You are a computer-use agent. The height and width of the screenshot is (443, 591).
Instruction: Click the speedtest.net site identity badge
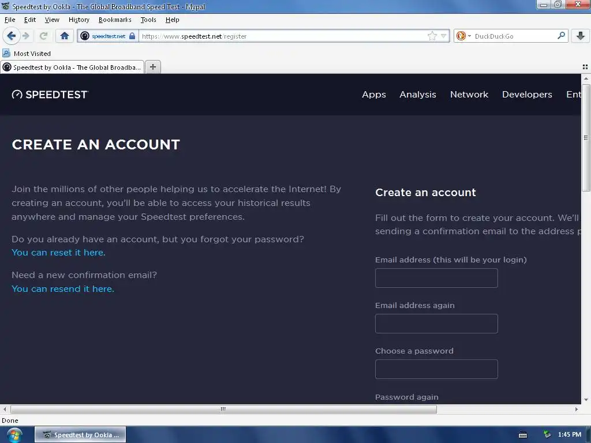click(x=108, y=36)
